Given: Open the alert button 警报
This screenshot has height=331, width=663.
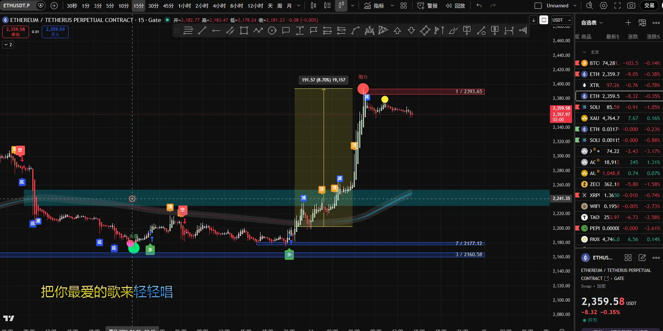Looking at the screenshot, I should (427, 6).
